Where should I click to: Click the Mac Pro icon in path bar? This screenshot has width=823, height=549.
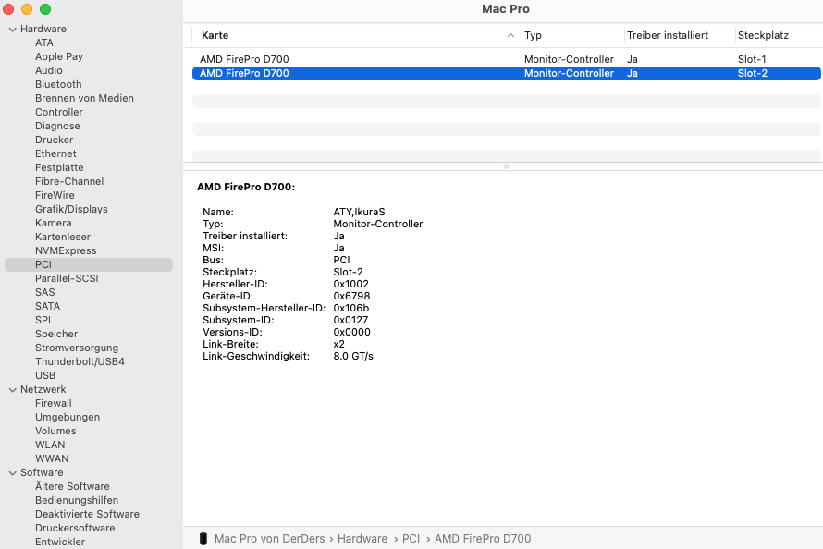[x=203, y=539]
